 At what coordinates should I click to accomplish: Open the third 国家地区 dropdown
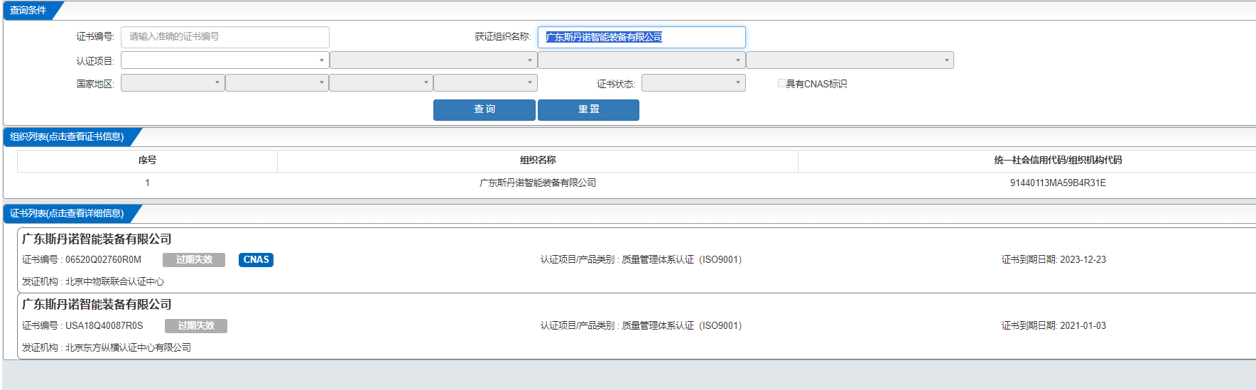381,83
